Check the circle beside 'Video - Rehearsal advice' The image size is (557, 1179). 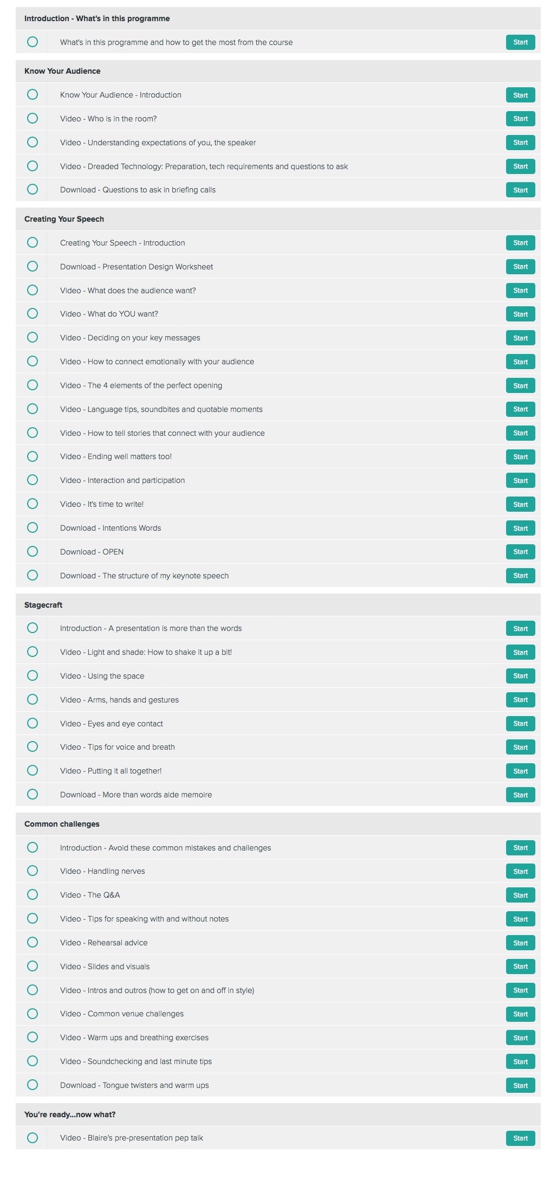(33, 942)
